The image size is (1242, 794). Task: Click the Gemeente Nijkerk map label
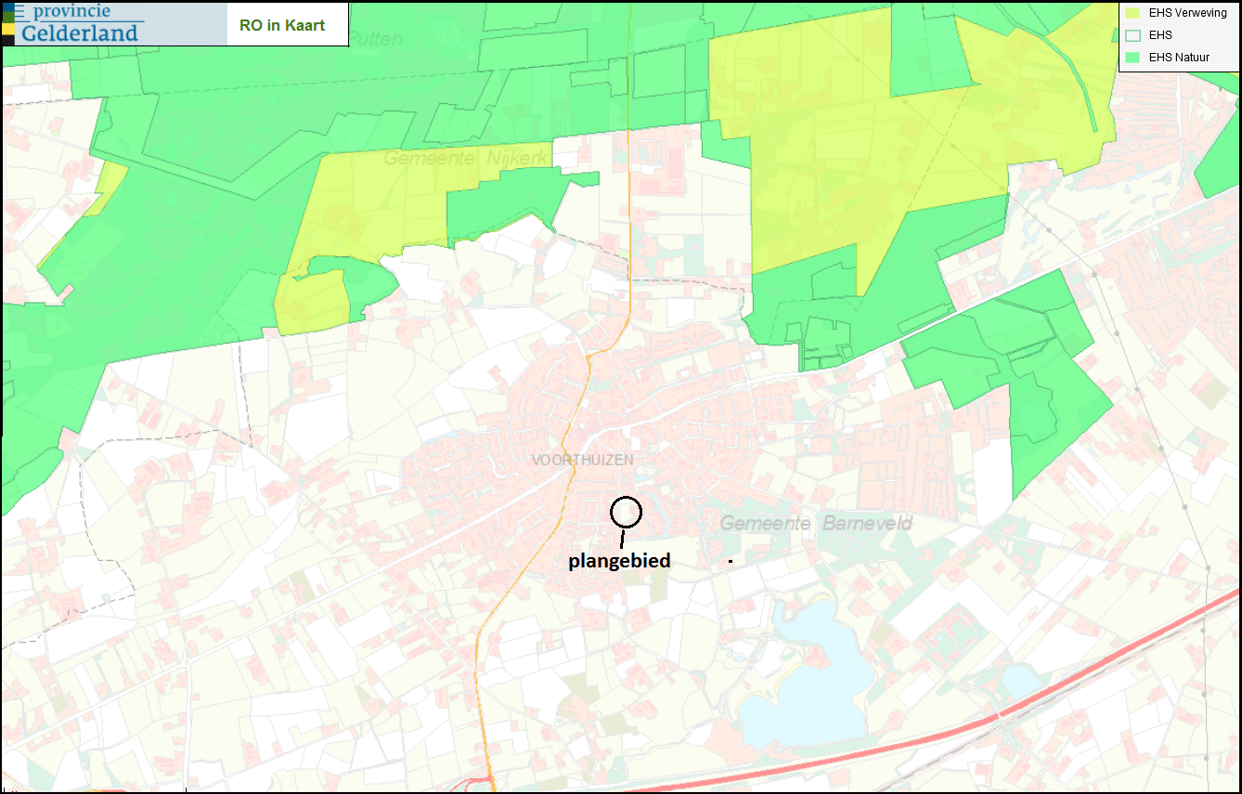click(467, 159)
